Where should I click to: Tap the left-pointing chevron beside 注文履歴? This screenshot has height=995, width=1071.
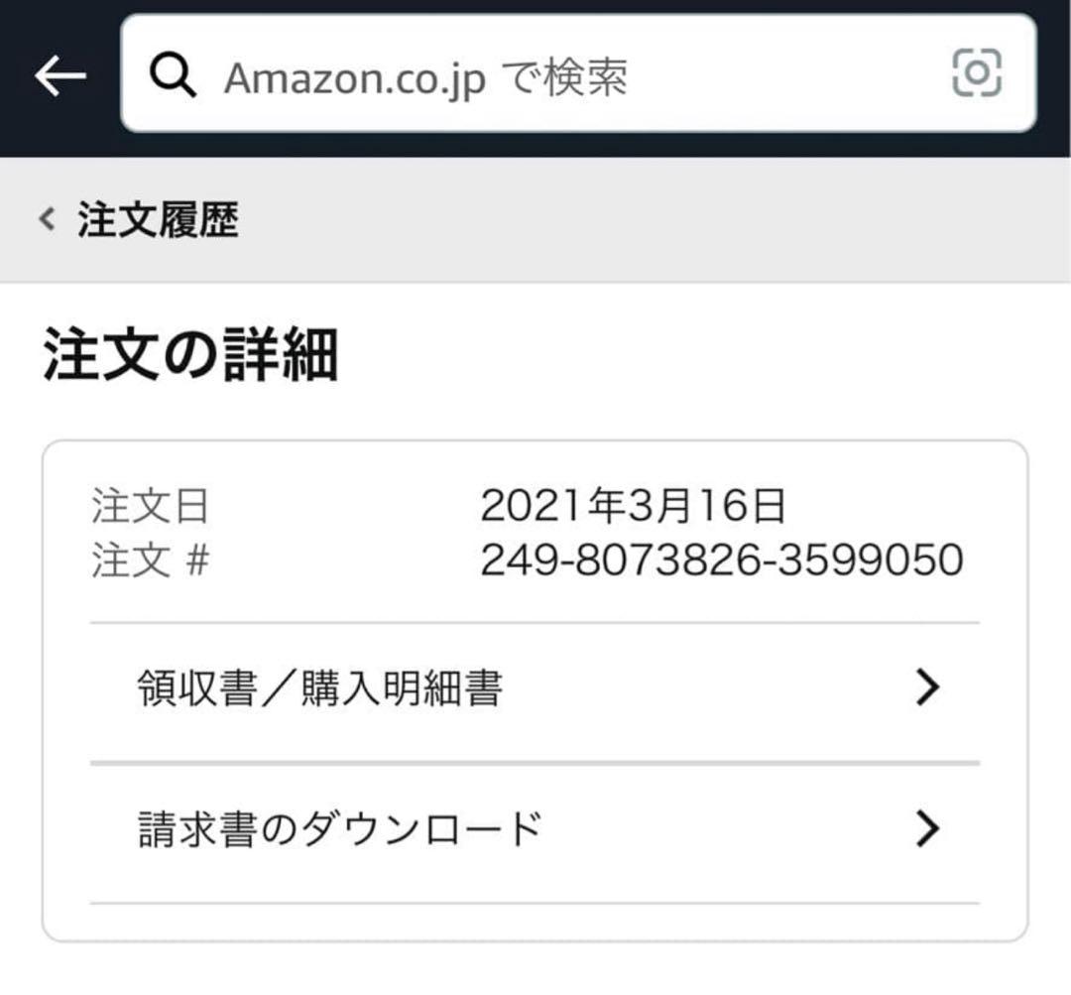[x=45, y=219]
